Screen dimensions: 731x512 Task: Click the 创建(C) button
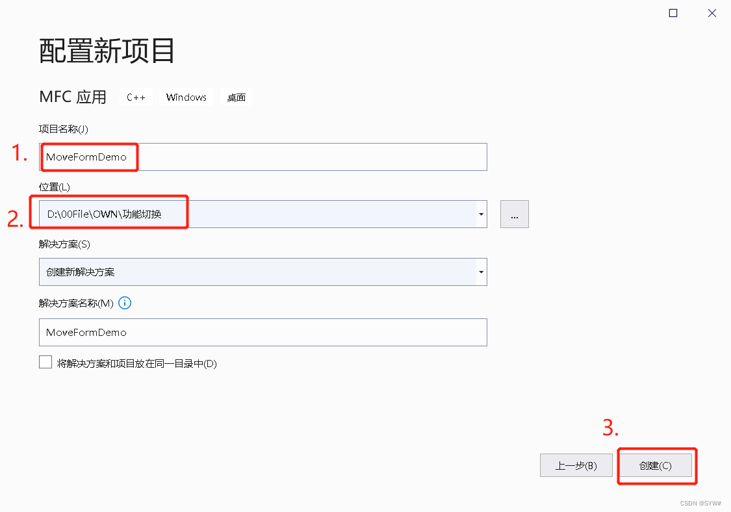point(656,465)
